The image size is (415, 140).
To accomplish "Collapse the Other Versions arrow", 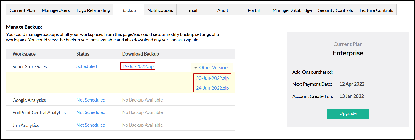I will coord(196,68).
